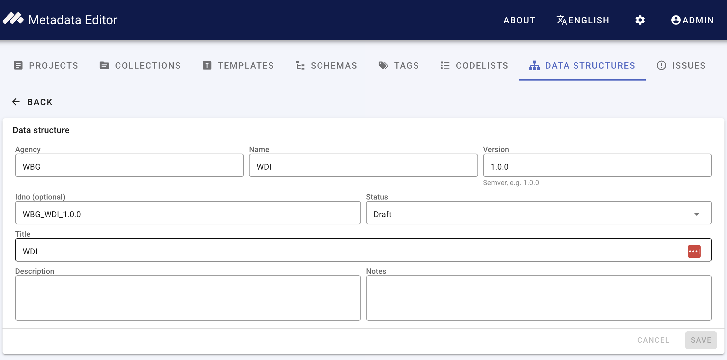Click the Templates T icon
Viewport: 727px width, 360px height.
click(207, 65)
